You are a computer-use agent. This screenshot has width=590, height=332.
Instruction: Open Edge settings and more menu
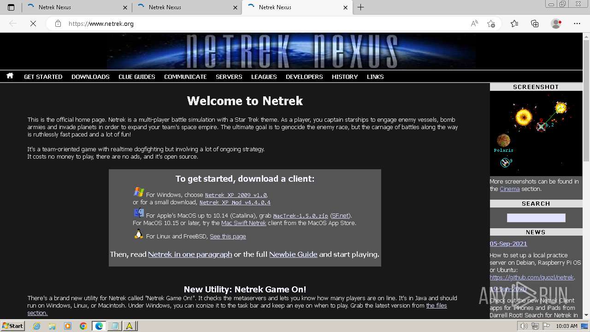[577, 24]
